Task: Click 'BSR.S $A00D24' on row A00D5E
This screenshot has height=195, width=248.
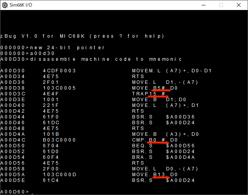Action: [163, 180]
